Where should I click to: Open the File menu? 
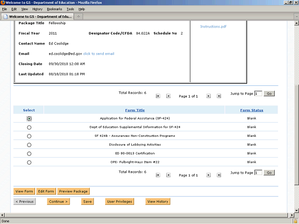[4, 9]
